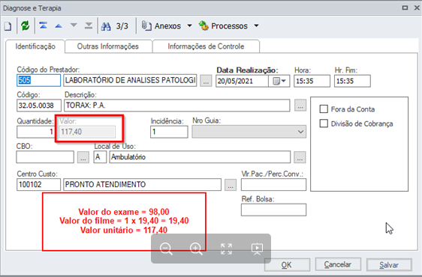Screen dimensions: 422x277
Task: Open search with the binoculars icon
Action: pyautogui.click(x=106, y=26)
